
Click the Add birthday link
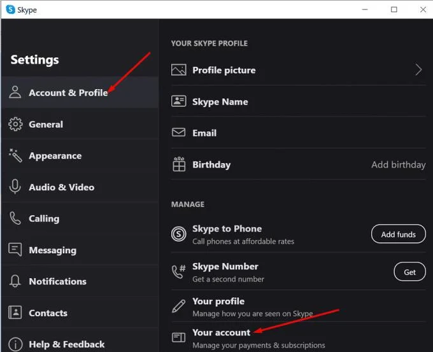click(398, 165)
